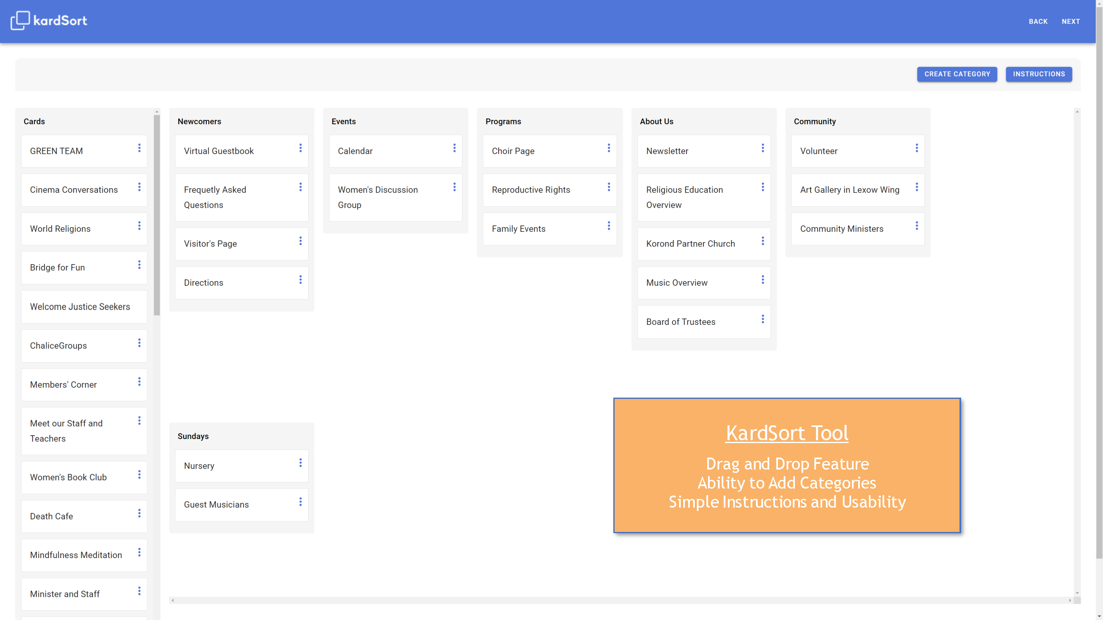Click the Korond Partner Church card text
This screenshot has width=1103, height=620.
coord(690,244)
